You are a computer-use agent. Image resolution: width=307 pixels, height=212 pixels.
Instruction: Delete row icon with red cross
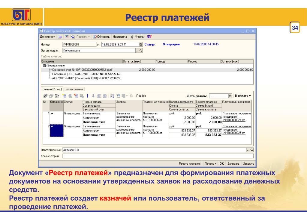click(x=76, y=96)
